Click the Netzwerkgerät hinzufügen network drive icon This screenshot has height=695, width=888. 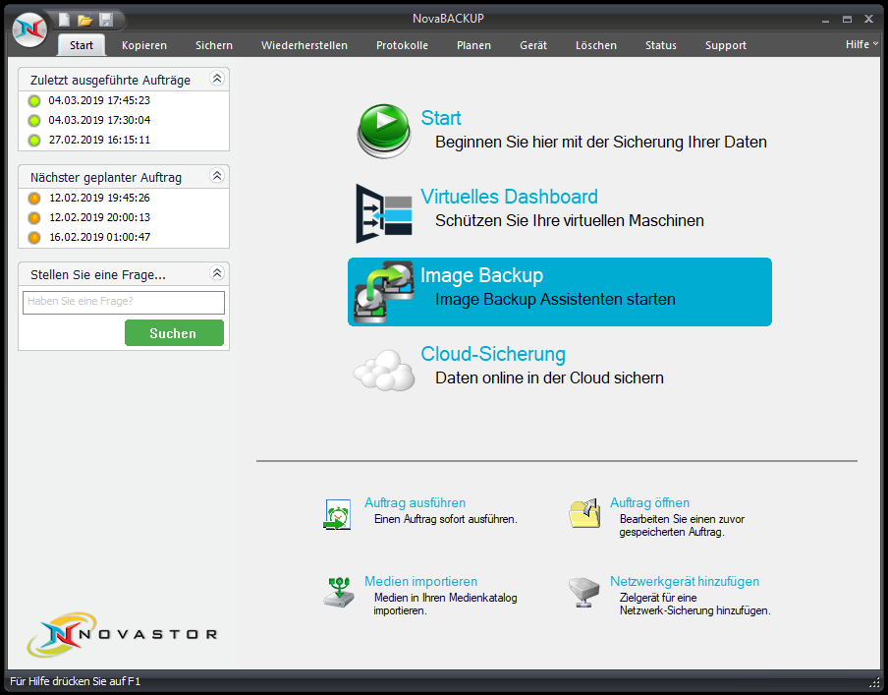tap(583, 593)
